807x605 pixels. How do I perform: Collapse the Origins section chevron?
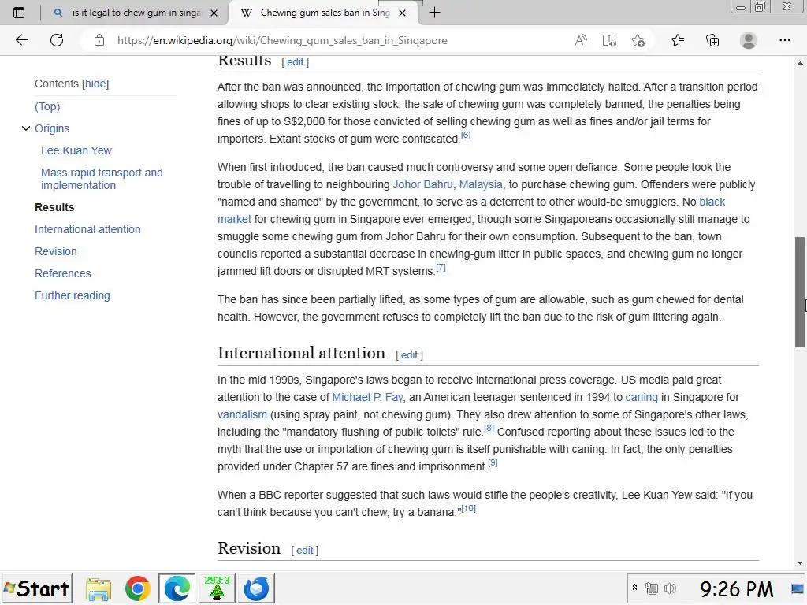pyautogui.click(x=26, y=128)
